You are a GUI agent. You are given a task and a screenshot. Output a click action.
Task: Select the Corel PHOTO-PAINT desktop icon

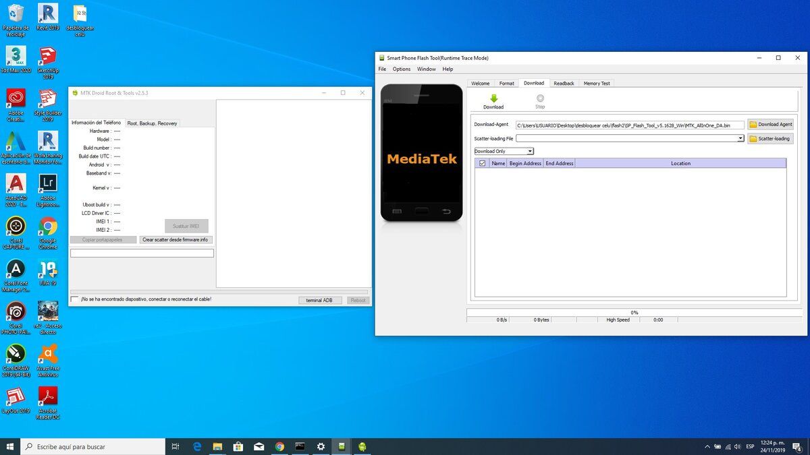[16, 317]
